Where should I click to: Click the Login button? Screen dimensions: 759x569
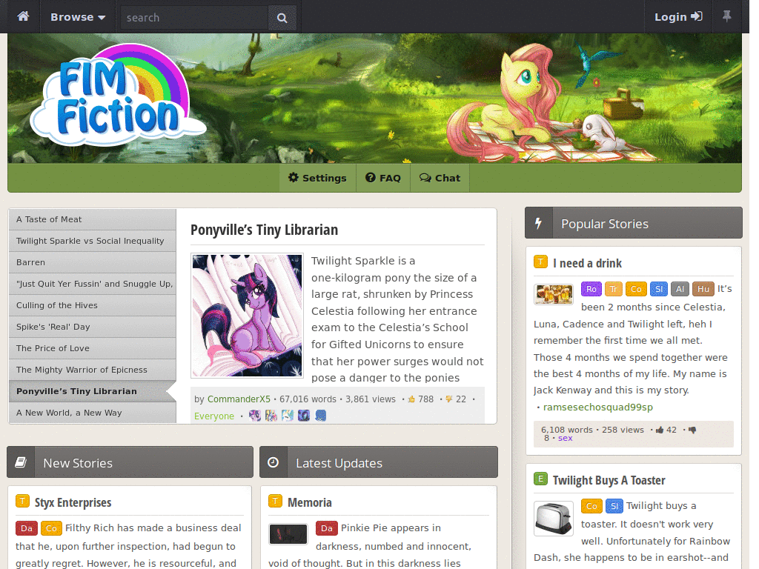click(x=678, y=17)
